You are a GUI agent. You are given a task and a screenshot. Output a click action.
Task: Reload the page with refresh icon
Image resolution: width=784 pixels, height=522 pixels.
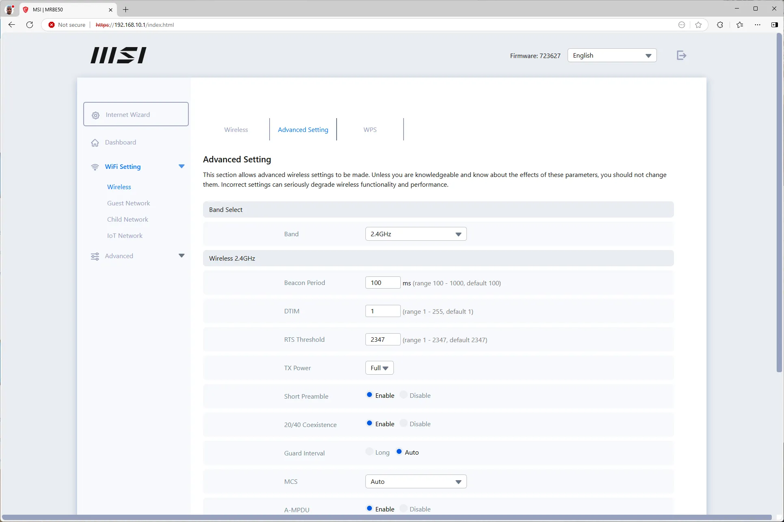tap(30, 25)
